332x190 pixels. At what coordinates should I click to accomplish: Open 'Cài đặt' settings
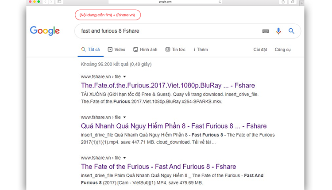click(x=260, y=49)
